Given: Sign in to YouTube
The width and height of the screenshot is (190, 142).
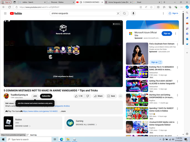Looking at the screenshot, I should click(173, 13).
